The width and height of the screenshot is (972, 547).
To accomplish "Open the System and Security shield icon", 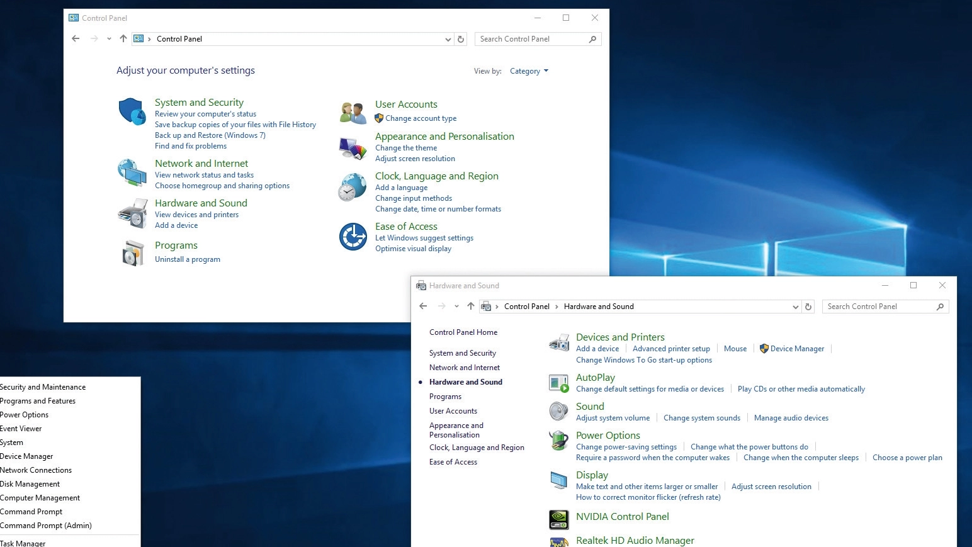I will [x=132, y=111].
